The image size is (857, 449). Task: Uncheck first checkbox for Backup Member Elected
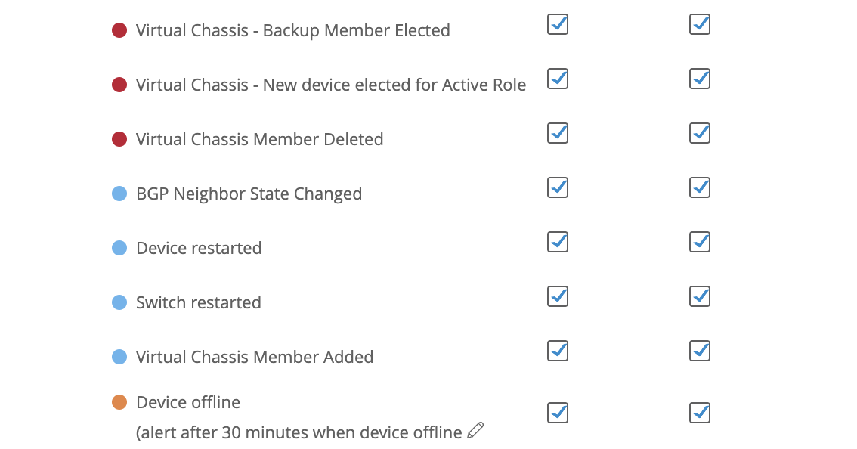[x=558, y=25]
